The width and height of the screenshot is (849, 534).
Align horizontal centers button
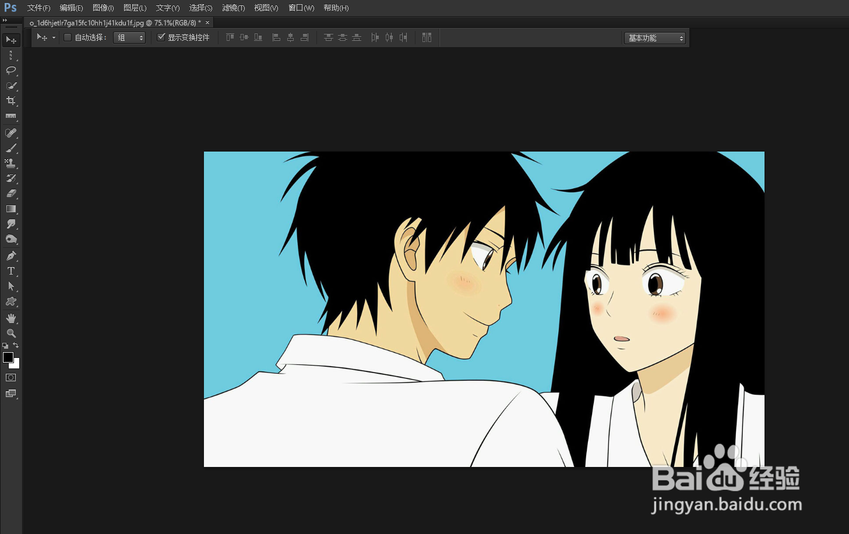290,37
